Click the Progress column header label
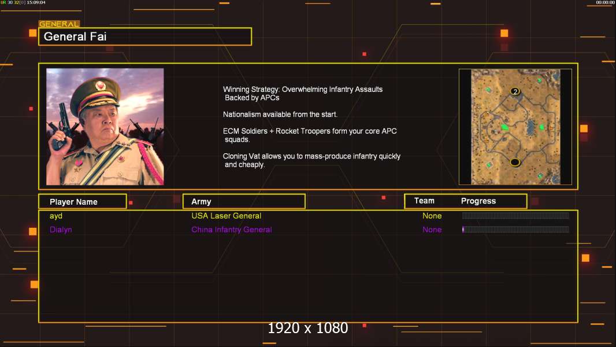Image resolution: width=616 pixels, height=347 pixels. click(x=478, y=201)
